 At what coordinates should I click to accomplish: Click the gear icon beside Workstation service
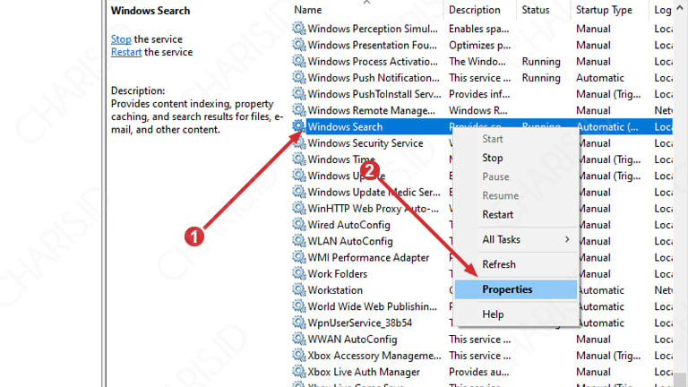(x=299, y=290)
